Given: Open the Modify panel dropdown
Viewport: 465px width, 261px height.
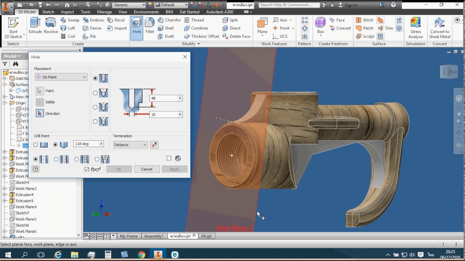Looking at the screenshot, I should [191, 44].
